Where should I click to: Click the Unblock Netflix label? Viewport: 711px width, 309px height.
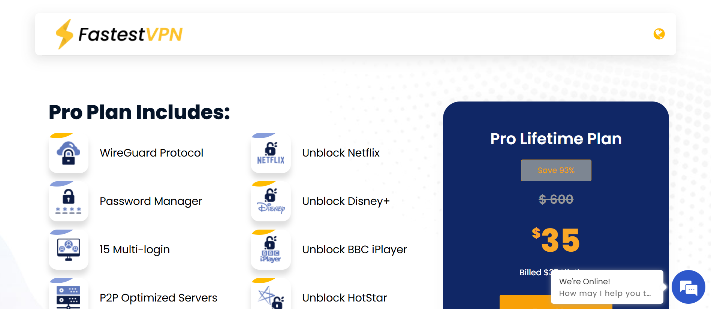click(x=341, y=153)
